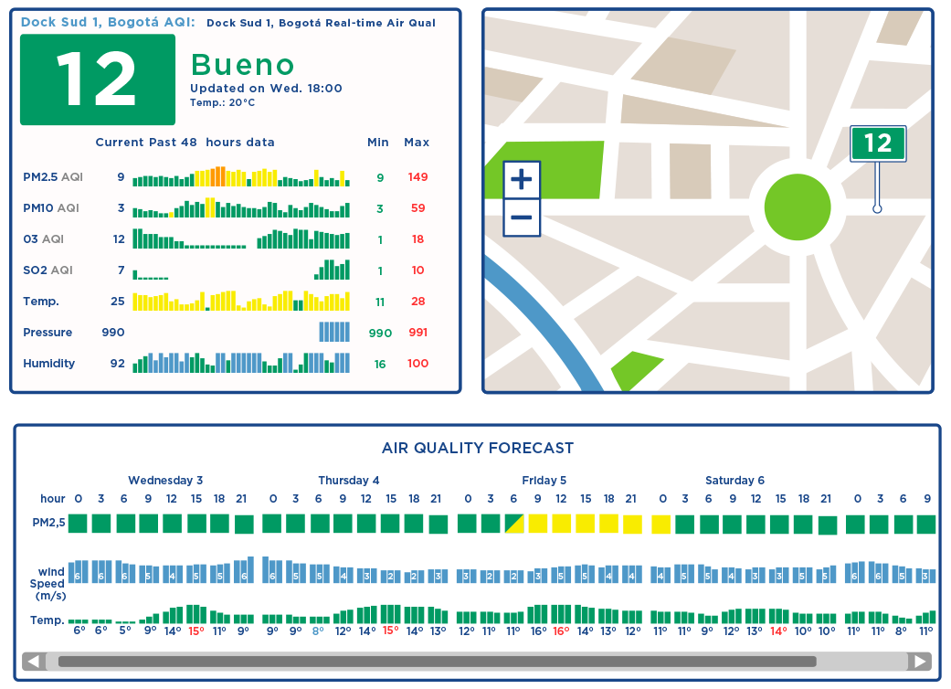Image resolution: width=951 pixels, height=689 pixels.
Task: Select the Saturday 6 forecast heading
Action: 734,481
